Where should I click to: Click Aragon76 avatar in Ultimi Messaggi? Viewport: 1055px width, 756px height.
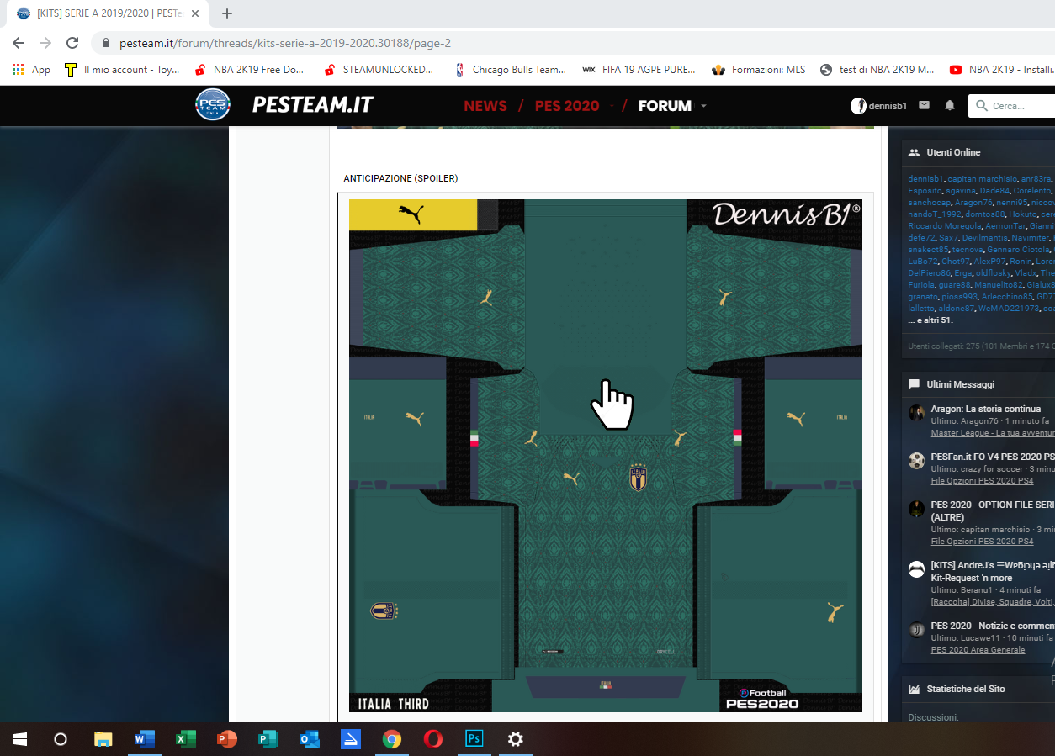[x=916, y=412]
